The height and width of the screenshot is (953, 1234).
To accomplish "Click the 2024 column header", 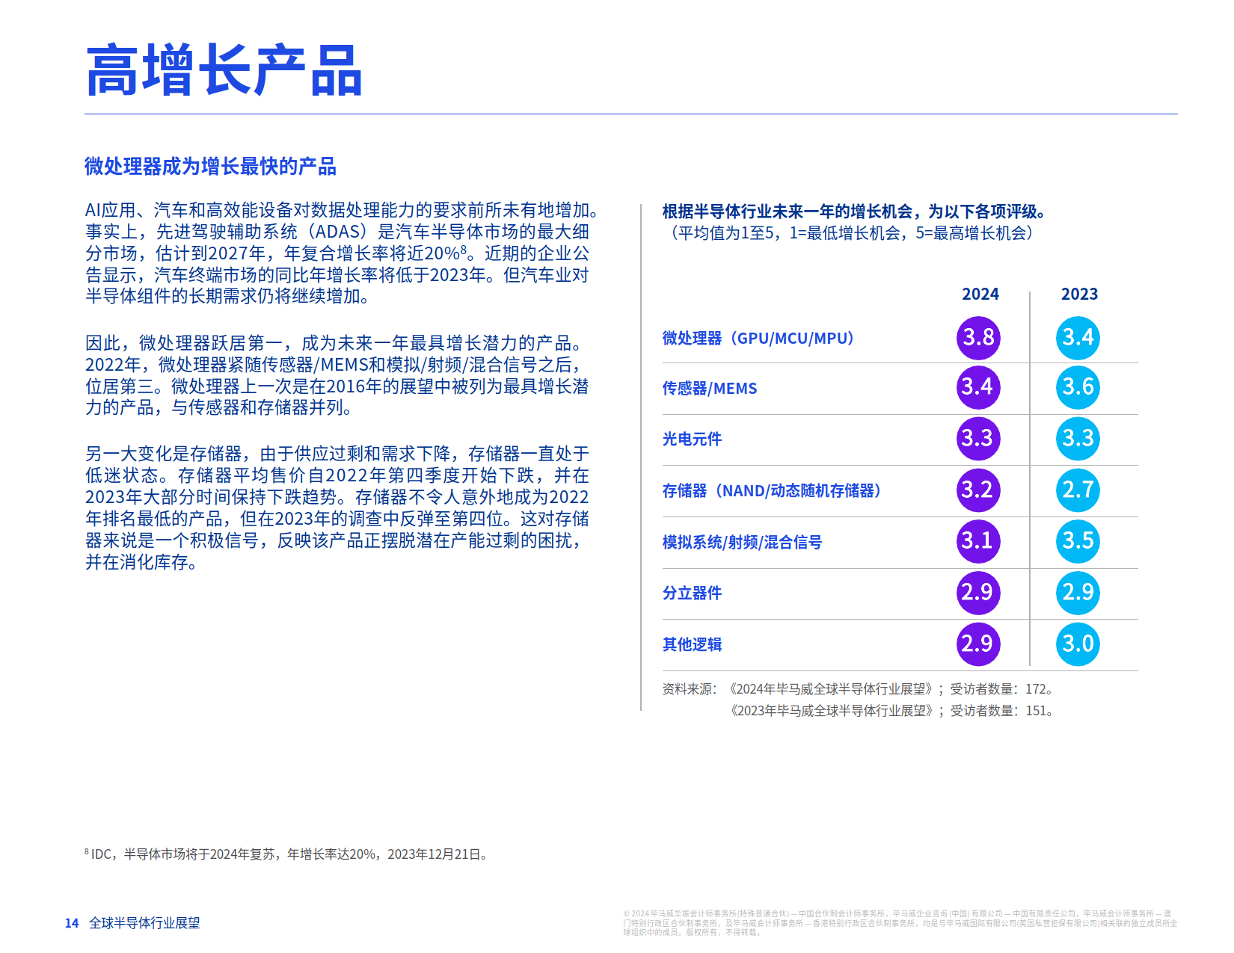I will coord(980,294).
